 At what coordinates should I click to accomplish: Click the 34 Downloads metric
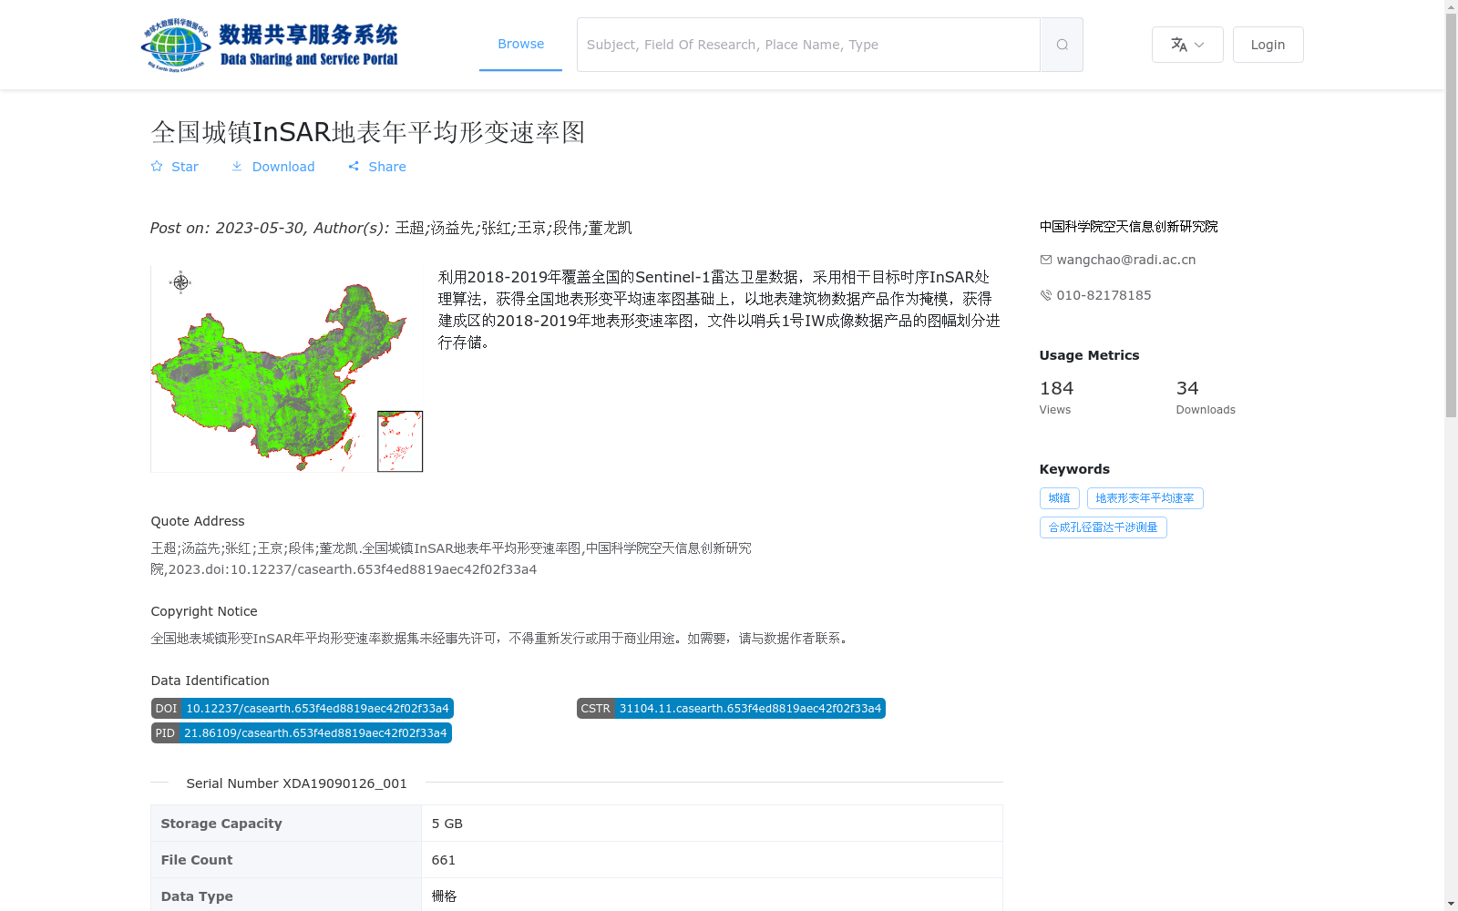[x=1206, y=397]
